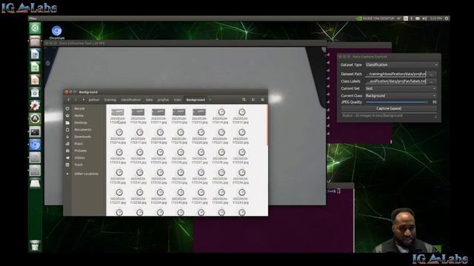Toggle list/grid view in the Files toolbar
The image size is (474, 266).
253,100
